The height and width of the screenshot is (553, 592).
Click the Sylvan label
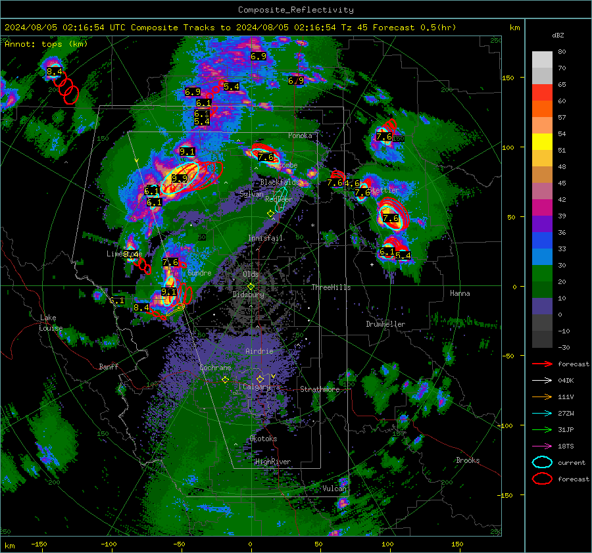[x=251, y=194]
